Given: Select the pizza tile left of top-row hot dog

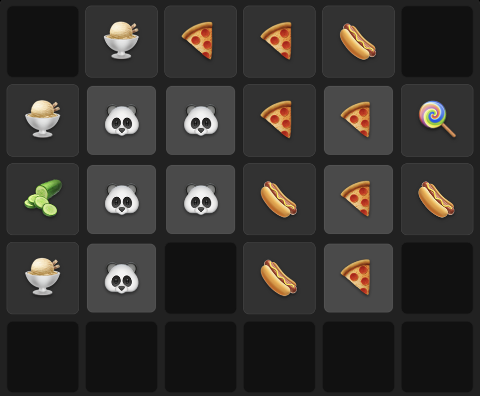Looking at the screenshot, I should pos(279,41).
